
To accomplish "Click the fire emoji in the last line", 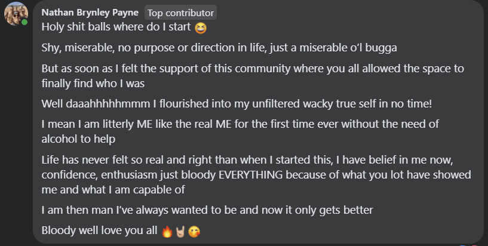I will 167,231.
